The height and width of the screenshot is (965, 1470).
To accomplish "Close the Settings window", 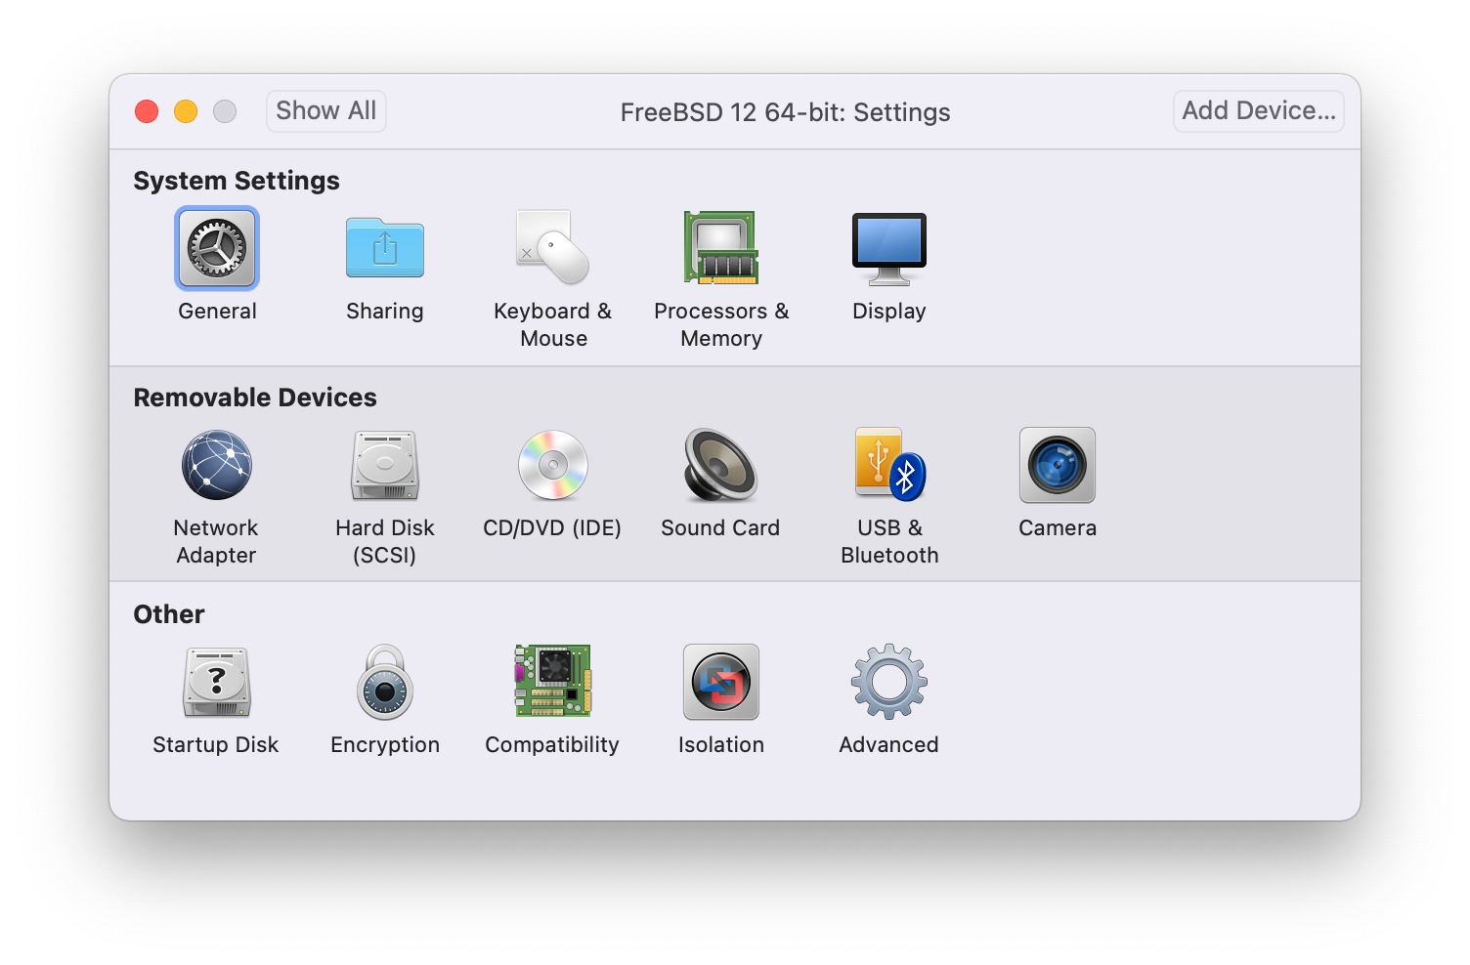I will [x=147, y=111].
